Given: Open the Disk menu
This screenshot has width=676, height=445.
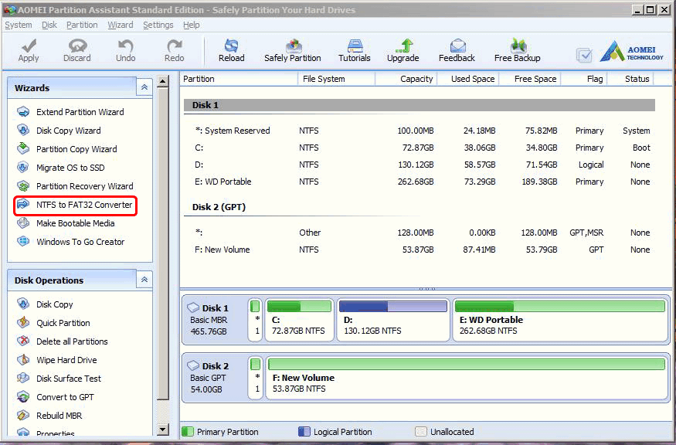Looking at the screenshot, I should 49,25.
